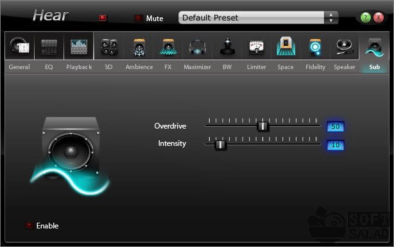The height and width of the screenshot is (247, 394).
Task: Toggle the Mute indicator
Action: click(x=138, y=18)
